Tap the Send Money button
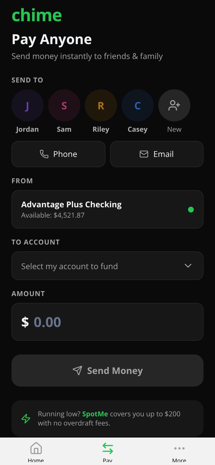This screenshot has height=465, width=215. pos(107,371)
